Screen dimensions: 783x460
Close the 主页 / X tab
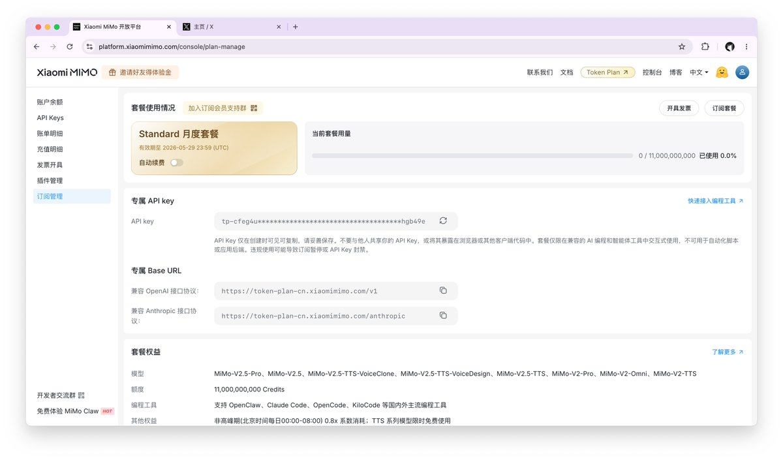click(x=279, y=27)
